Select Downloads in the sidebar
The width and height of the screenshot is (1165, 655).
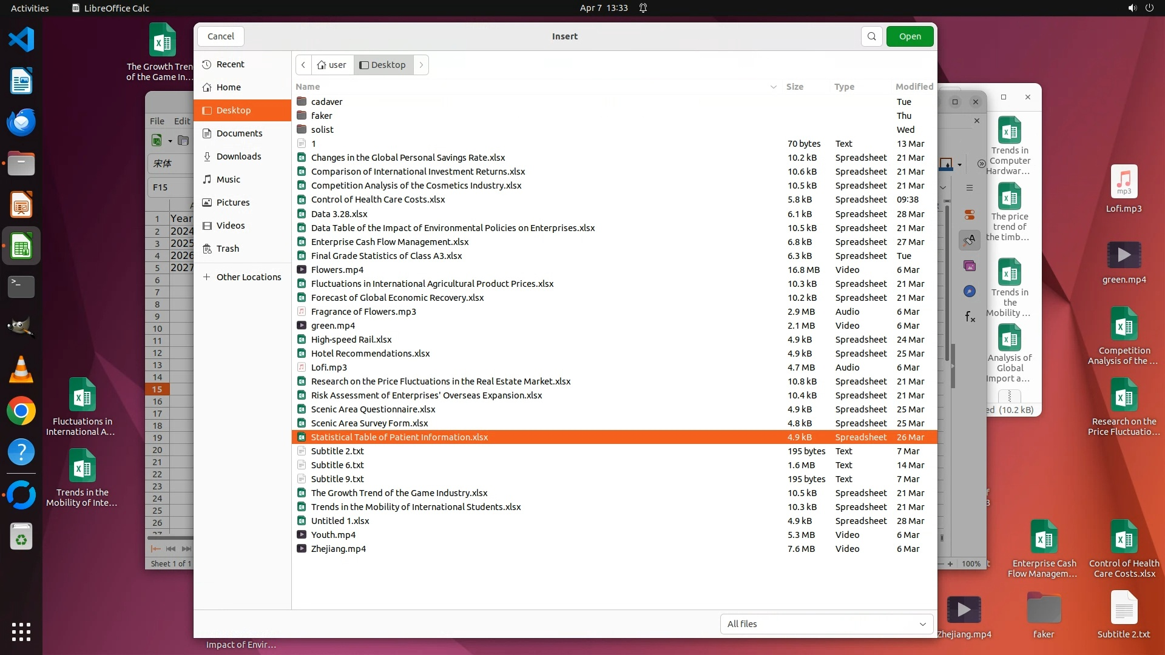pos(238,156)
